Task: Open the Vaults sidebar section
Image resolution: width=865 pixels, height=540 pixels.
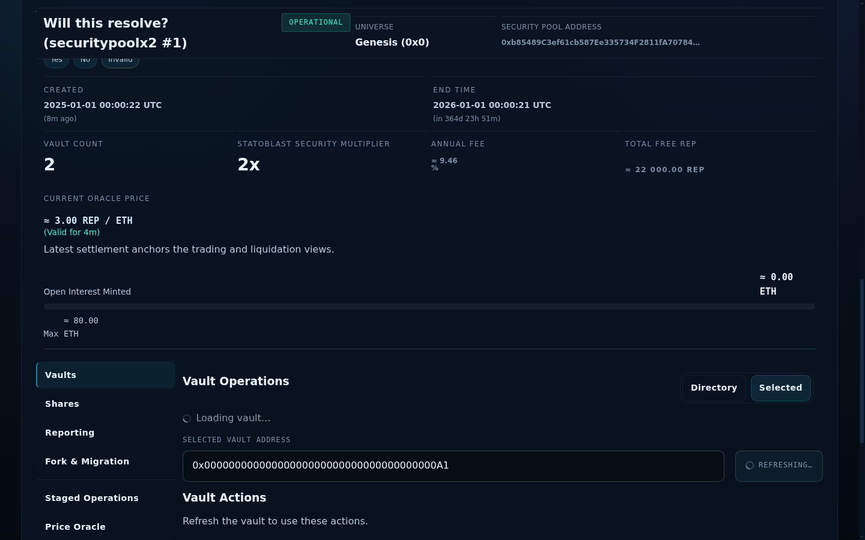Action: pos(106,375)
